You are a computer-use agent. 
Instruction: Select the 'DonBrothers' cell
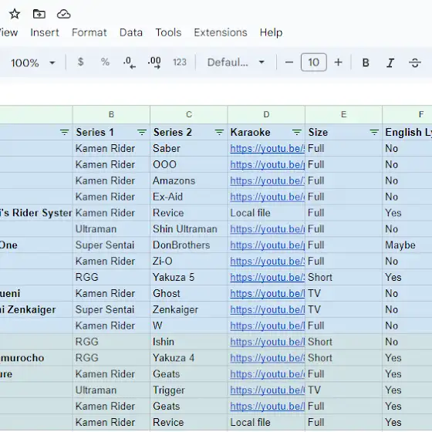pyautogui.click(x=189, y=245)
